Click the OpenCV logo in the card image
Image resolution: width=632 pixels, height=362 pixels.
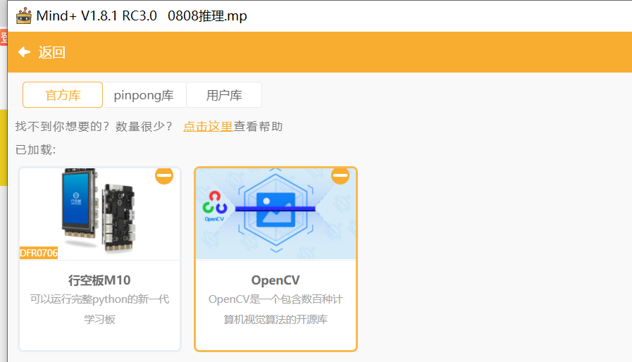tap(214, 206)
